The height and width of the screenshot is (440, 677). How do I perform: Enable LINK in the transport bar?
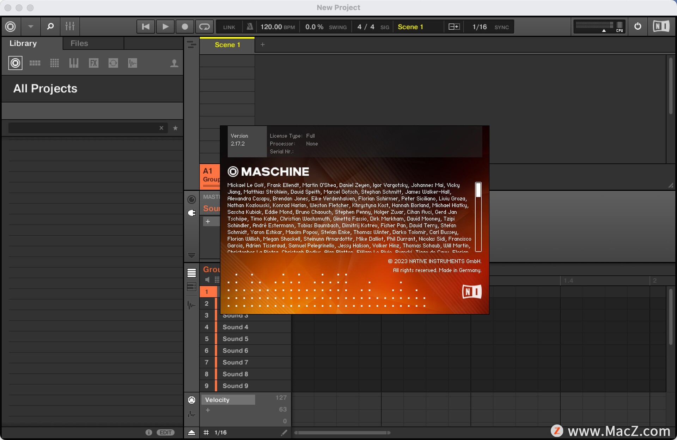228,26
